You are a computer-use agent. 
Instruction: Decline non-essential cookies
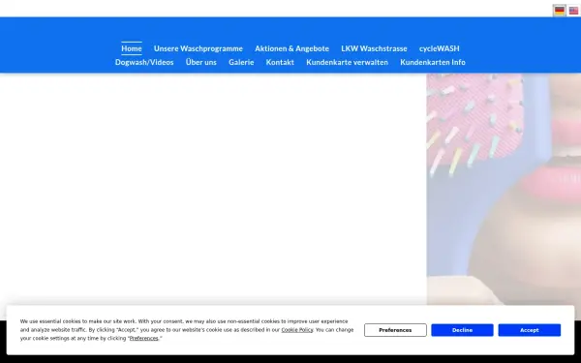pyautogui.click(x=462, y=330)
